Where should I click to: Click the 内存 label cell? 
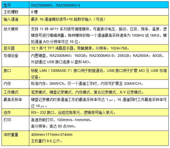point(15,83)
